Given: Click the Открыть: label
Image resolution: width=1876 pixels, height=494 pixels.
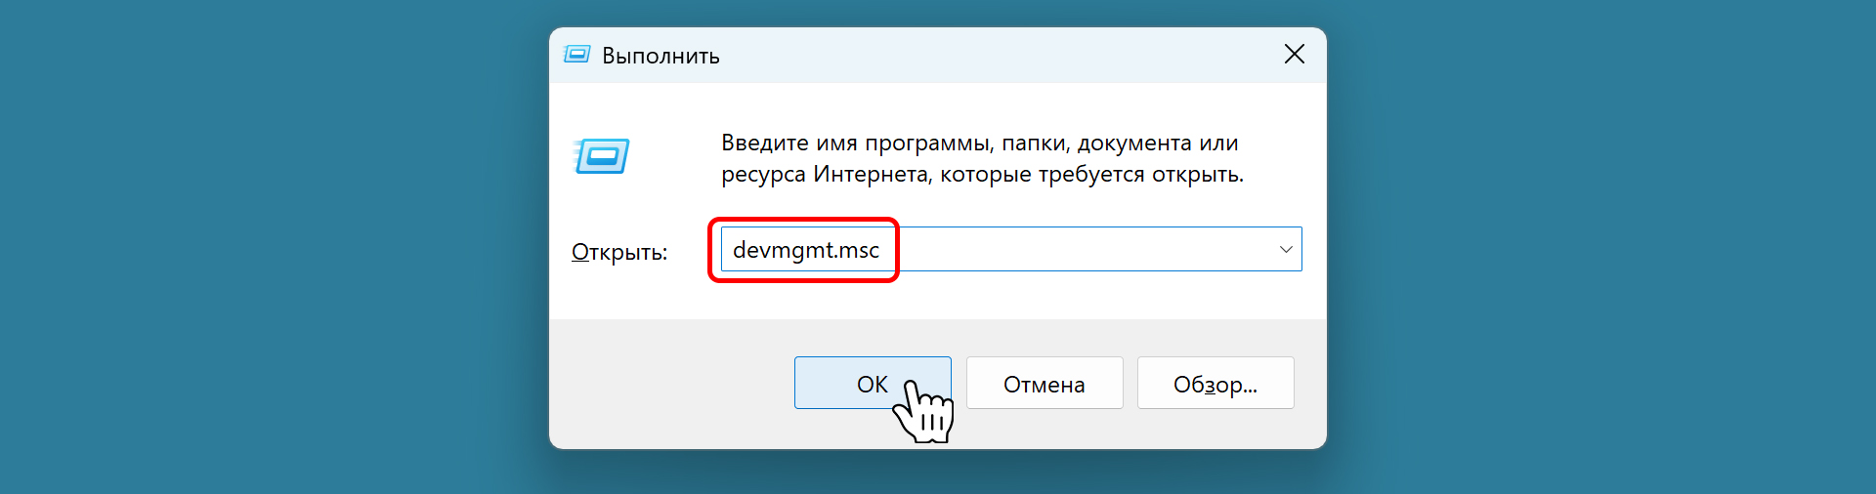Looking at the screenshot, I should click(619, 252).
